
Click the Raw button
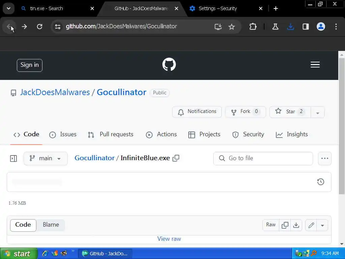[x=271, y=225]
